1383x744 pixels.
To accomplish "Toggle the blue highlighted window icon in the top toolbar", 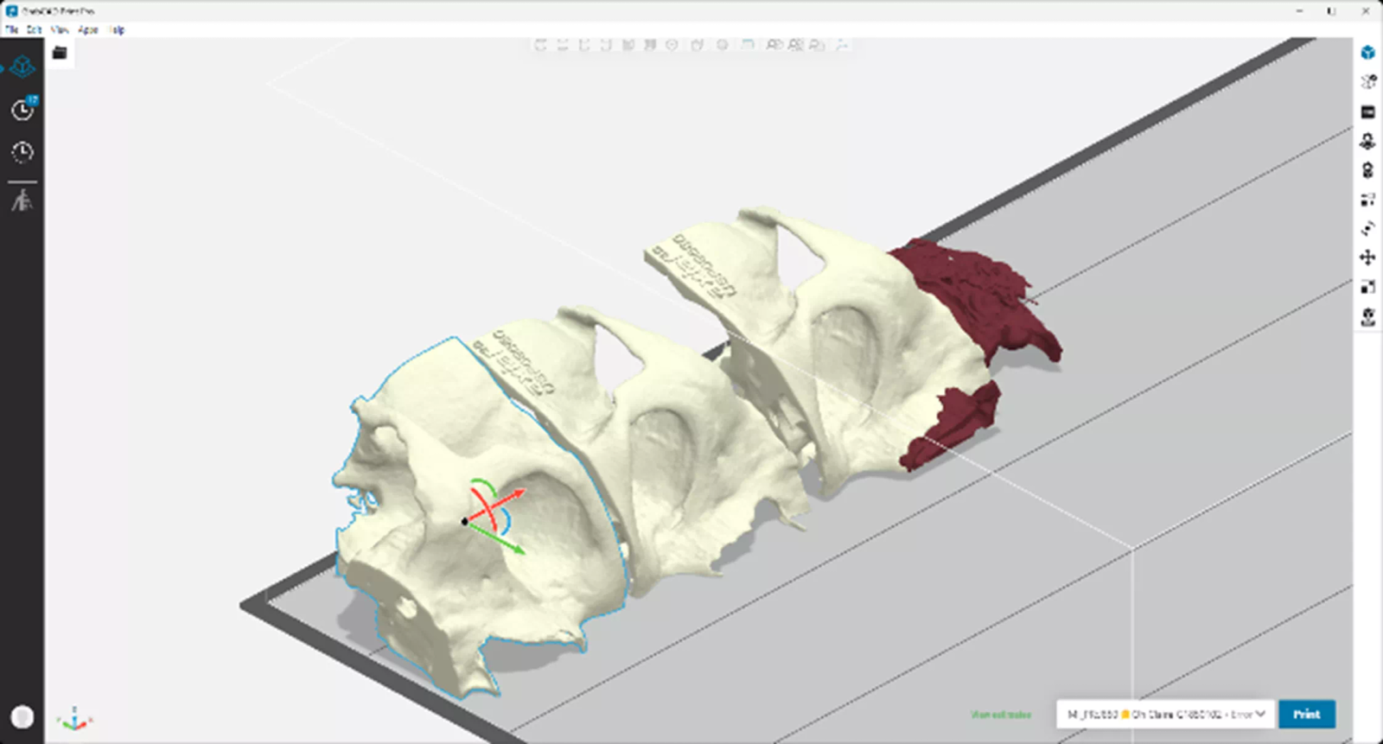I will click(x=748, y=45).
